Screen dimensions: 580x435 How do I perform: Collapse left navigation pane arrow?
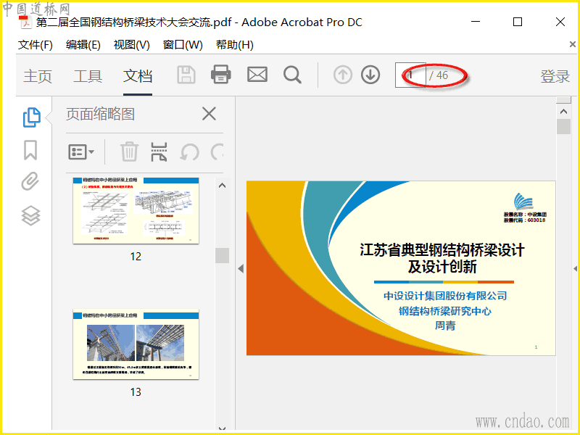coord(241,268)
